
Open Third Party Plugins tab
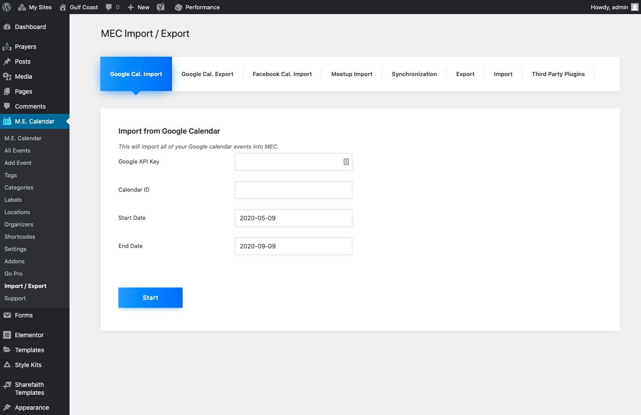[558, 74]
